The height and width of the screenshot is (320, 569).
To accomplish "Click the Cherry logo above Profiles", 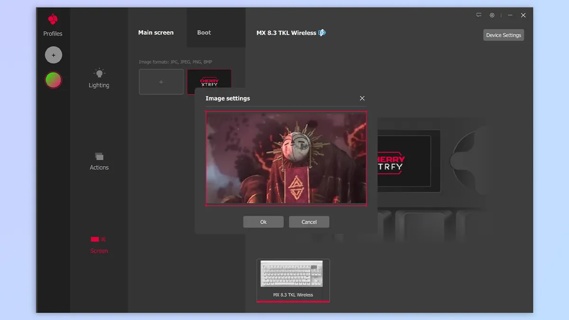I will (x=53, y=19).
